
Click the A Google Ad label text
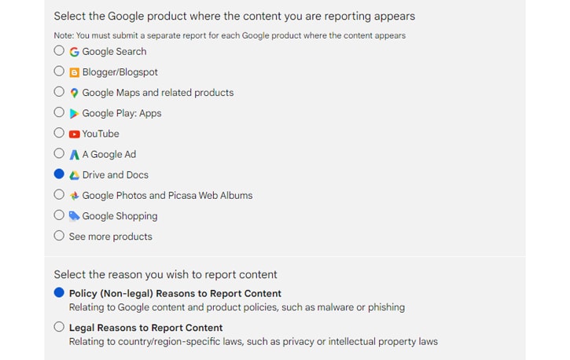(109, 154)
